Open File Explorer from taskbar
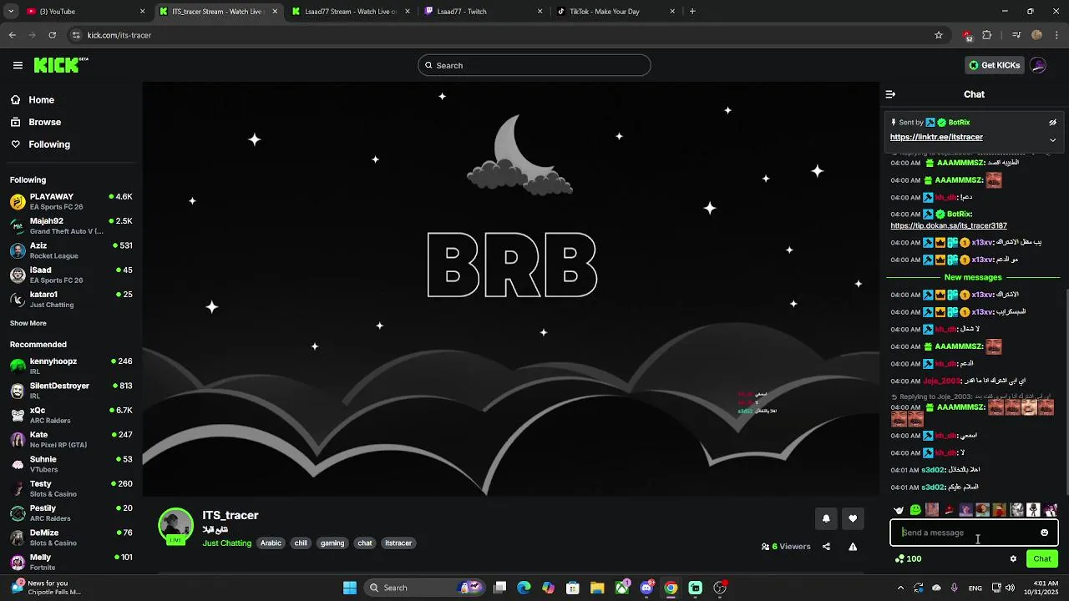This screenshot has height=601, width=1069. tap(597, 588)
